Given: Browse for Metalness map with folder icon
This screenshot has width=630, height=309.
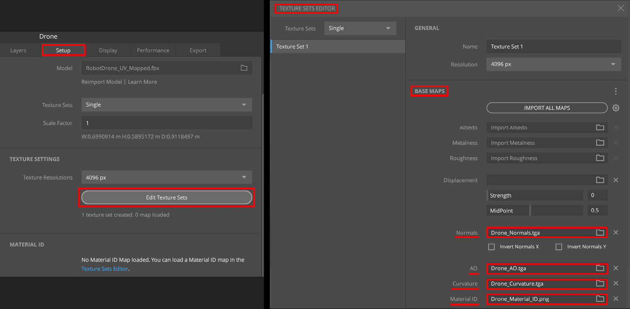Looking at the screenshot, I should click(600, 143).
